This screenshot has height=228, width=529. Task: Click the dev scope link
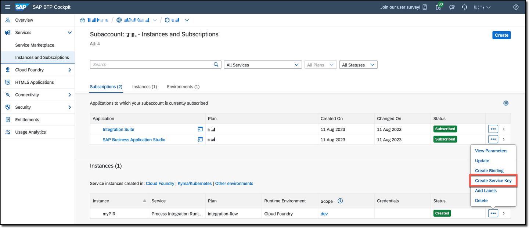coord(324,214)
